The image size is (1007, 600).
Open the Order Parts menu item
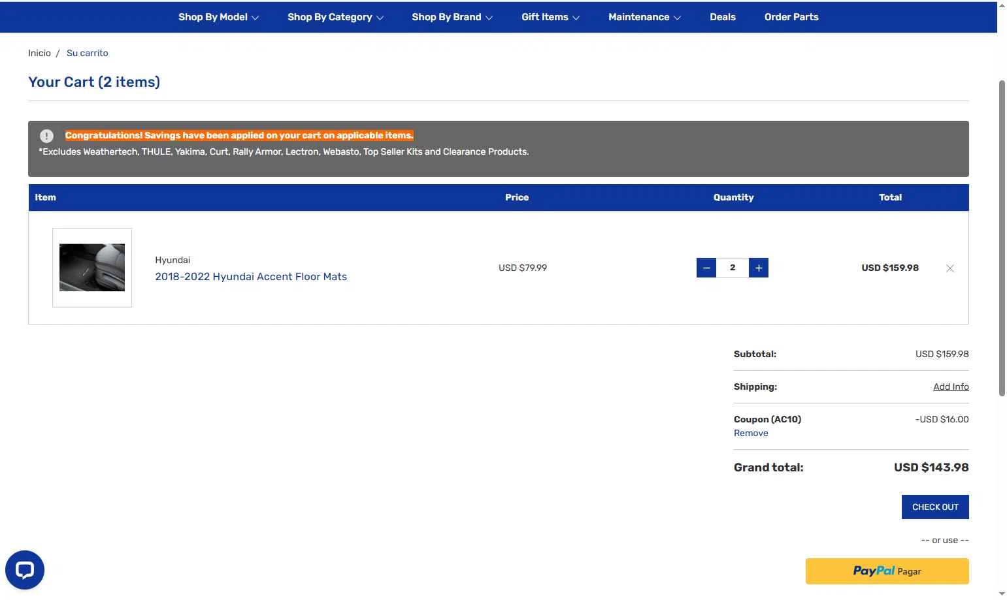point(791,17)
